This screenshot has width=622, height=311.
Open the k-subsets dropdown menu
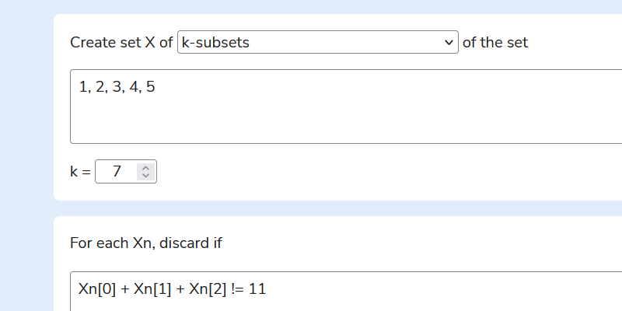(x=317, y=43)
